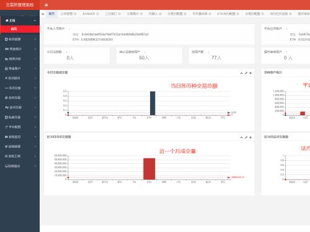Screen dimensions: 310x232
Task: Switch to the BANNER tab
Action: pyautogui.click(x=89, y=14)
